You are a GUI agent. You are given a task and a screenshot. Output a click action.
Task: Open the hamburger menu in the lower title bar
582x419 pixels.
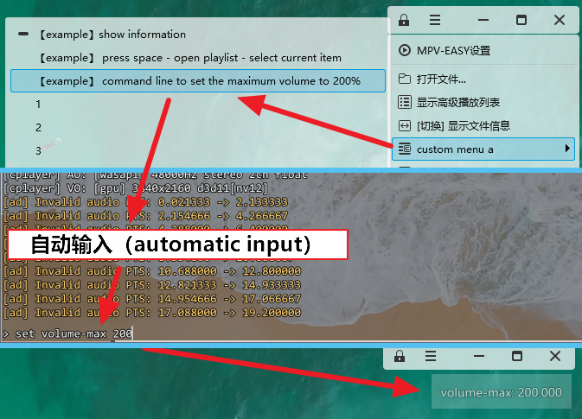click(x=430, y=356)
